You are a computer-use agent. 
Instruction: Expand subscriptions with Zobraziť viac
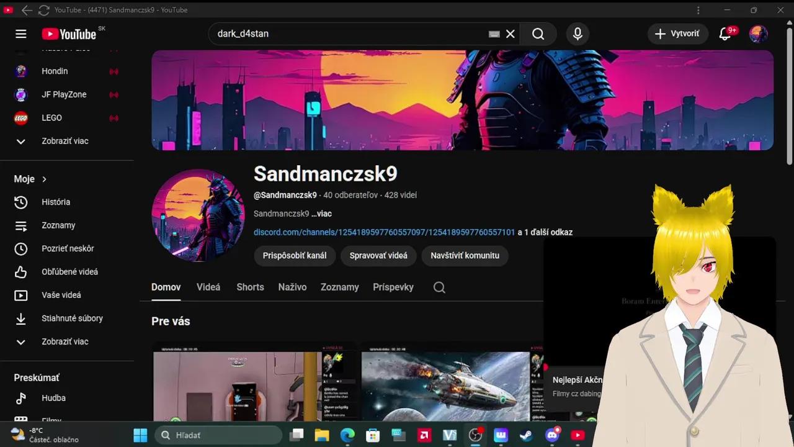click(x=66, y=141)
